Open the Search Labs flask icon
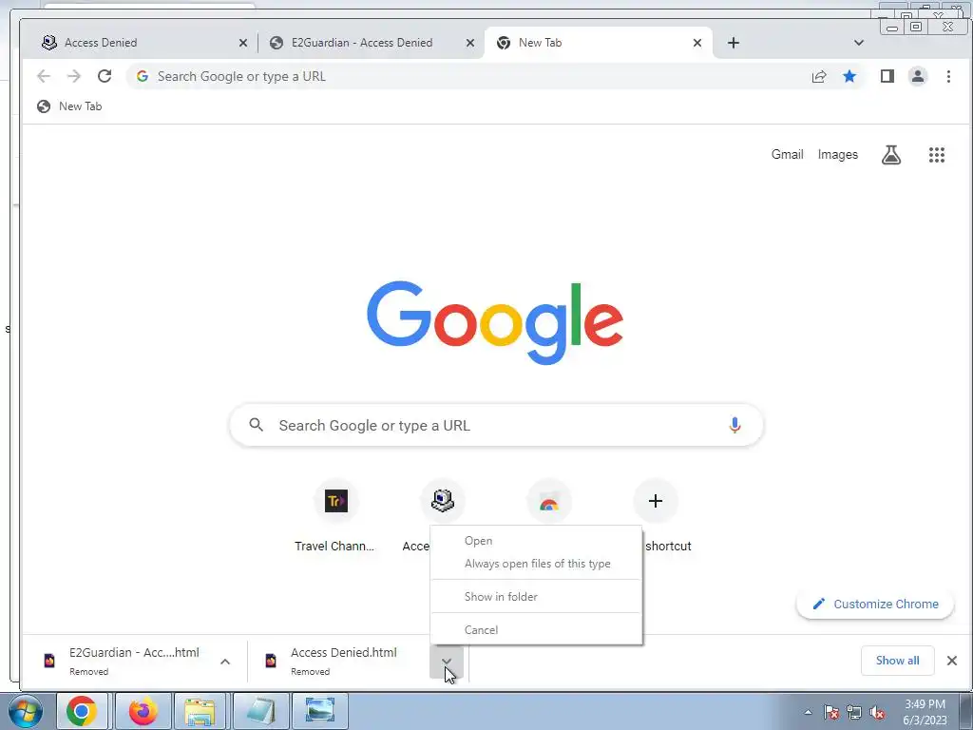This screenshot has height=730, width=973. (891, 155)
